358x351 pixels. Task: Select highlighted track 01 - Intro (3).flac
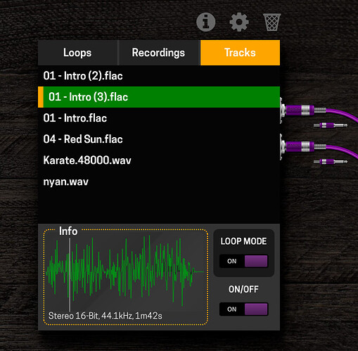tap(159, 97)
